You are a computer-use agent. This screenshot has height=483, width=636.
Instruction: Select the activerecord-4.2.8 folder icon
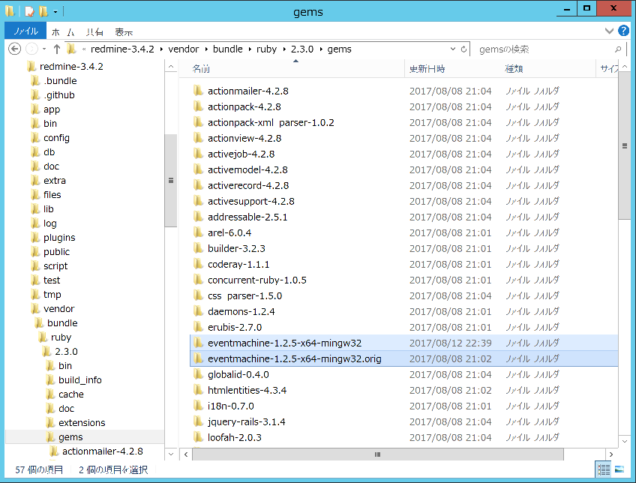pyautogui.click(x=198, y=185)
